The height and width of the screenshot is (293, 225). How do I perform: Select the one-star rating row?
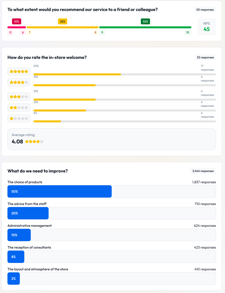(19, 118)
